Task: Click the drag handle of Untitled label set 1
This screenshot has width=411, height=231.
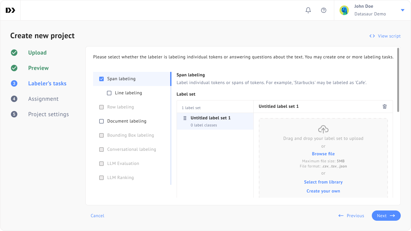Action: (185, 118)
